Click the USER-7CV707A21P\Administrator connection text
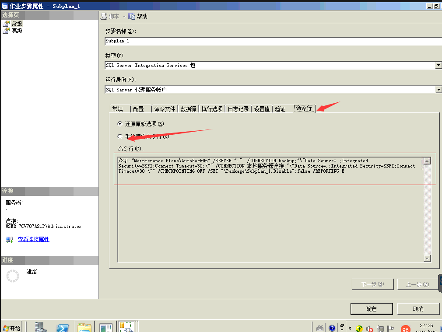The width and height of the screenshot is (442, 332). coord(43,226)
